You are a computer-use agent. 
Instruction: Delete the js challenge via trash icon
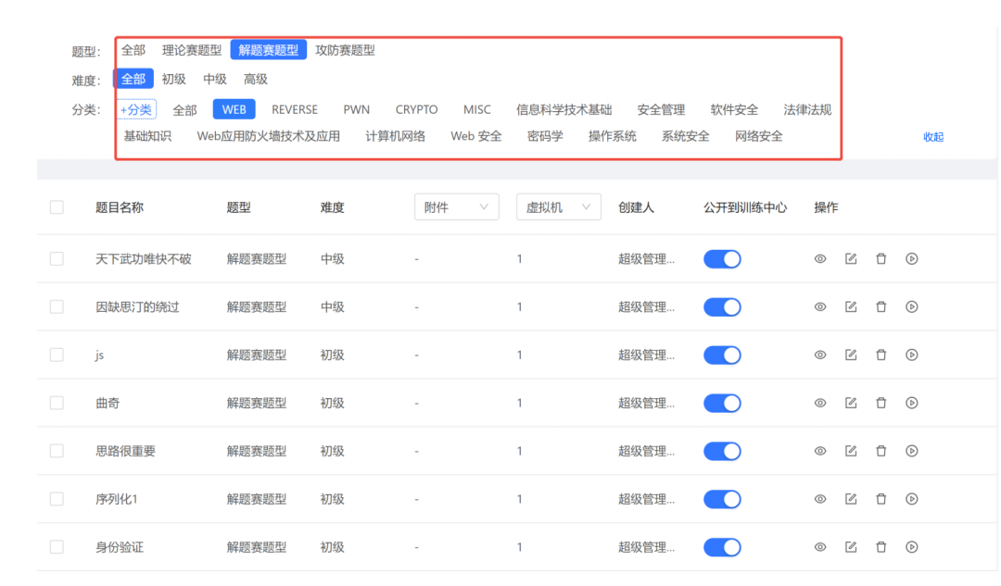(x=881, y=355)
